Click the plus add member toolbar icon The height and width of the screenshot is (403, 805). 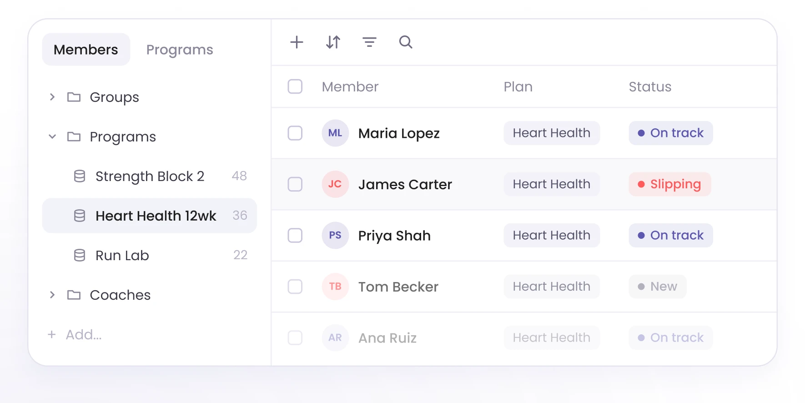click(297, 42)
